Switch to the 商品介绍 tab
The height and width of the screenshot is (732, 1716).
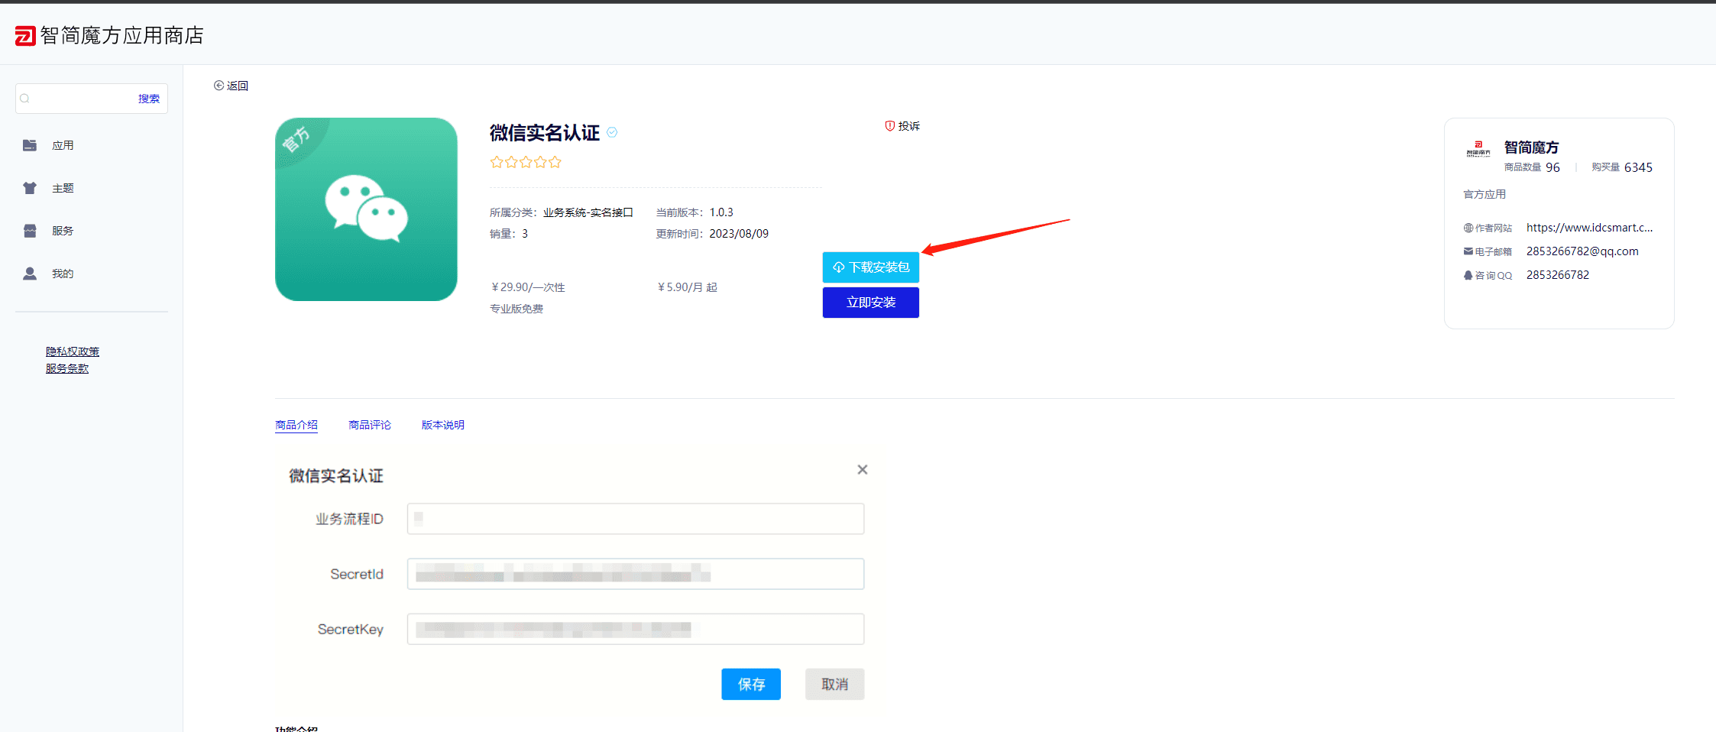pos(296,425)
